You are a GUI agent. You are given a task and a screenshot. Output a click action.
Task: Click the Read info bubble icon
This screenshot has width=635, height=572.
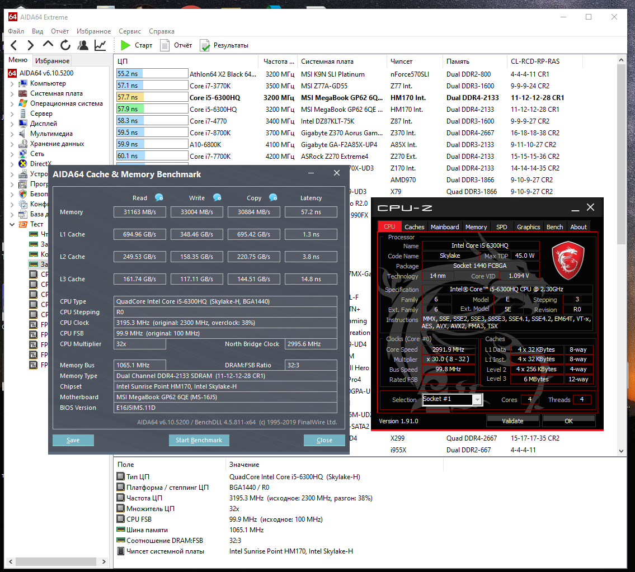[x=159, y=197]
